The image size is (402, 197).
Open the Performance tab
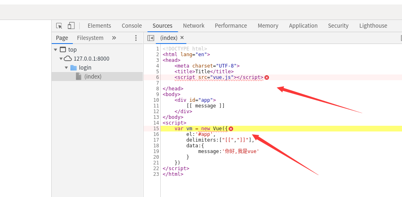(x=231, y=26)
